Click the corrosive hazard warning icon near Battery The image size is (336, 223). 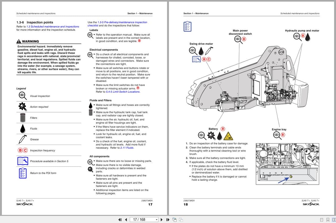[x=228, y=136]
